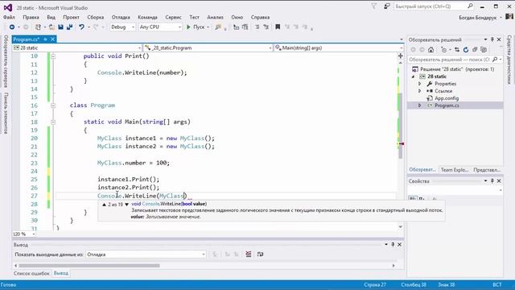Collapse the Main method outline at line 18
Image resolution: width=515 pixels, height=290 pixels.
[x=53, y=122]
